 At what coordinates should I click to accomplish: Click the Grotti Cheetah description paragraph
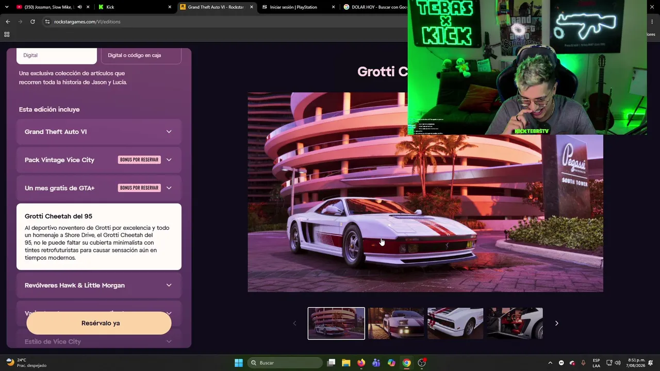click(x=97, y=243)
